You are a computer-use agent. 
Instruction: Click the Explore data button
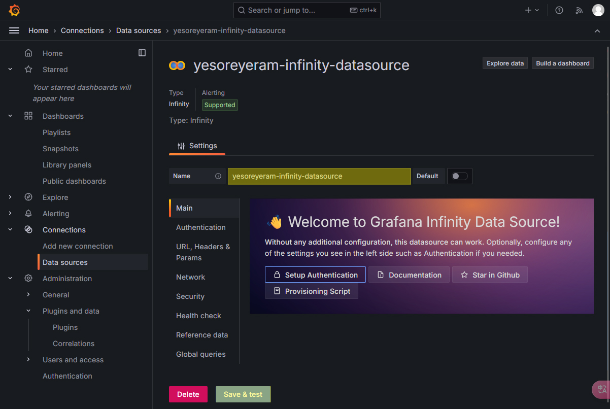[505, 63]
